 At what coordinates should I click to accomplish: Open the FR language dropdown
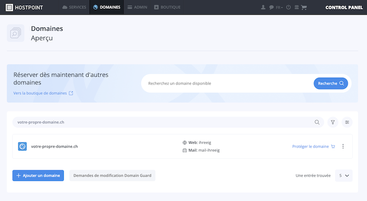click(x=279, y=7)
